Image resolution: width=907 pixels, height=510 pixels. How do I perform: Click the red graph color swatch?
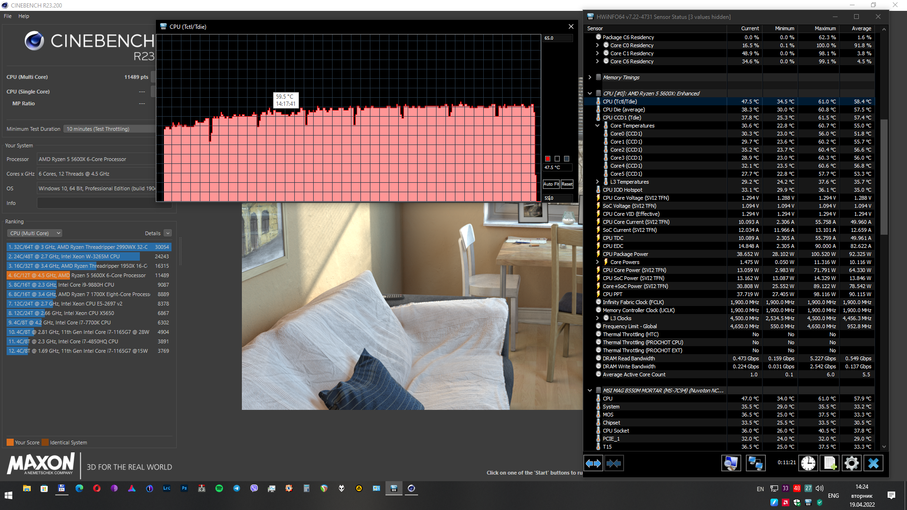(548, 159)
